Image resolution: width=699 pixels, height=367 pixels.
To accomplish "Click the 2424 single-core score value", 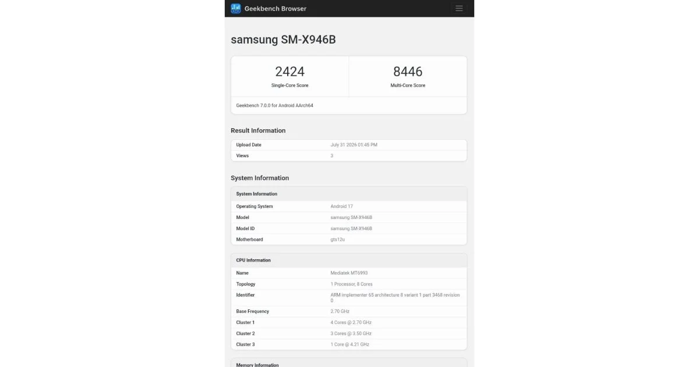I will 290,72.
